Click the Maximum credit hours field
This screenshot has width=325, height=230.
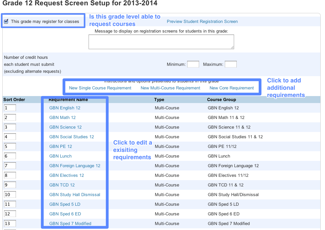(x=230, y=64)
